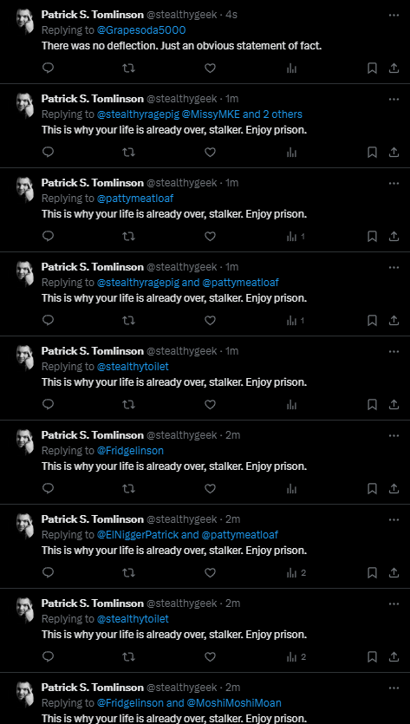Toggle like on tweet replying only to @Fridgelinson
Screen dimensions: 410x724
210,488
